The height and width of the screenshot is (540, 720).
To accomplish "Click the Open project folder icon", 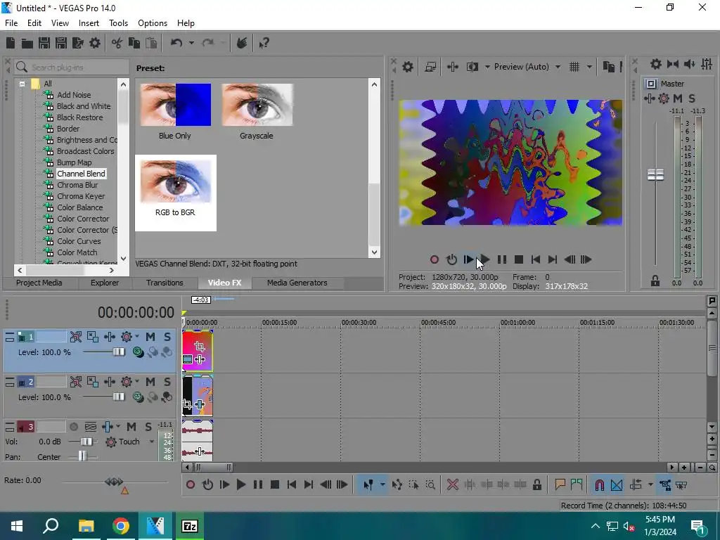I will coord(27,43).
